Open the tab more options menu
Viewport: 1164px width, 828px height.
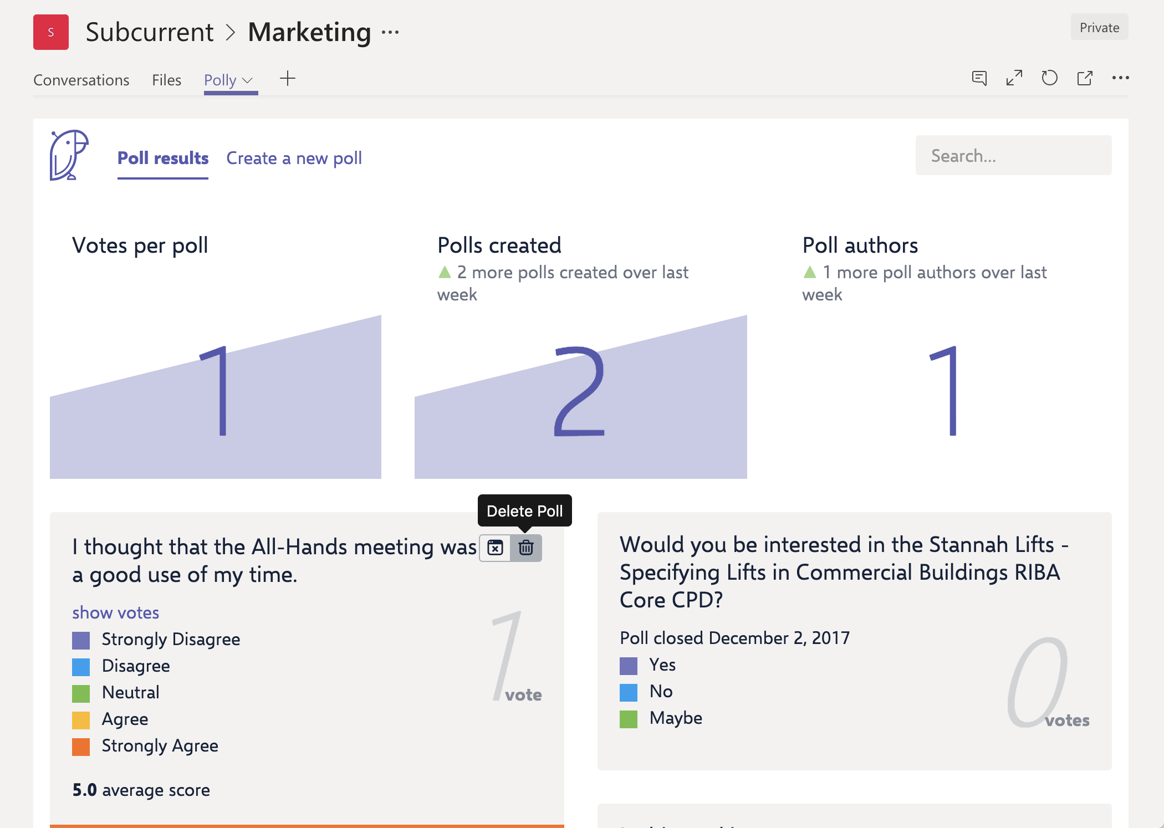pyautogui.click(x=1120, y=78)
